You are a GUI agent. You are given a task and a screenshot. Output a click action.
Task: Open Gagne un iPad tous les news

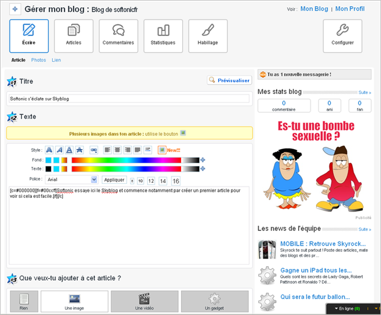coord(316,270)
